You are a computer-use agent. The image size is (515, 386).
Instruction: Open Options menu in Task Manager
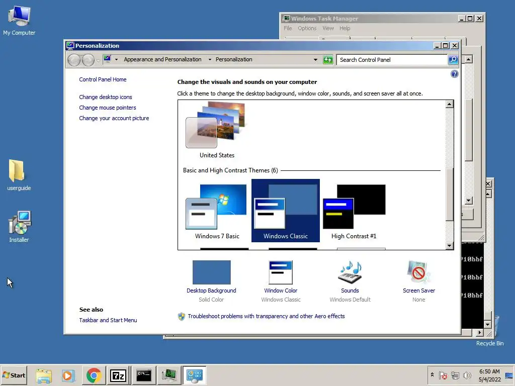pos(307,28)
